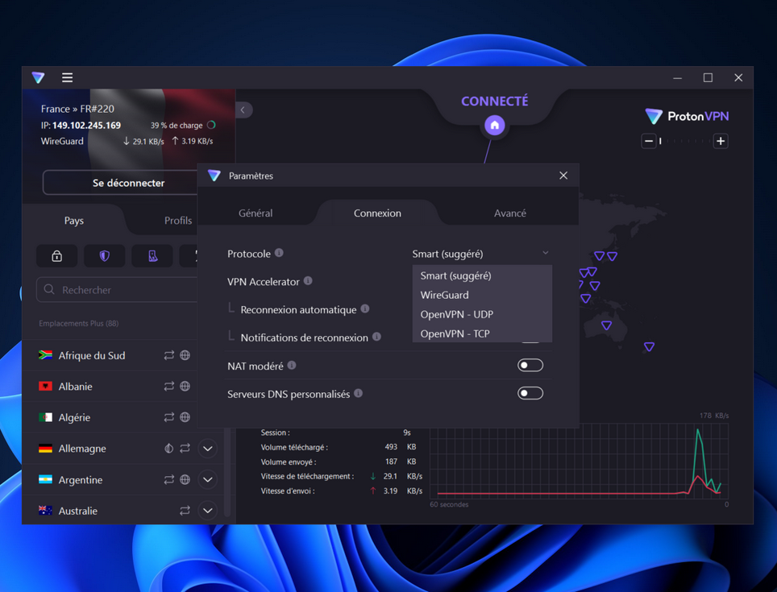The width and height of the screenshot is (777, 592).
Task: Click the IP address 149.102.245.169
Action: pyautogui.click(x=87, y=126)
